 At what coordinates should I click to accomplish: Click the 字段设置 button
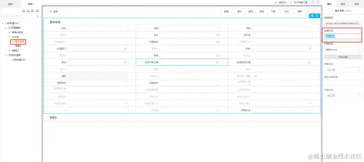pos(343,57)
